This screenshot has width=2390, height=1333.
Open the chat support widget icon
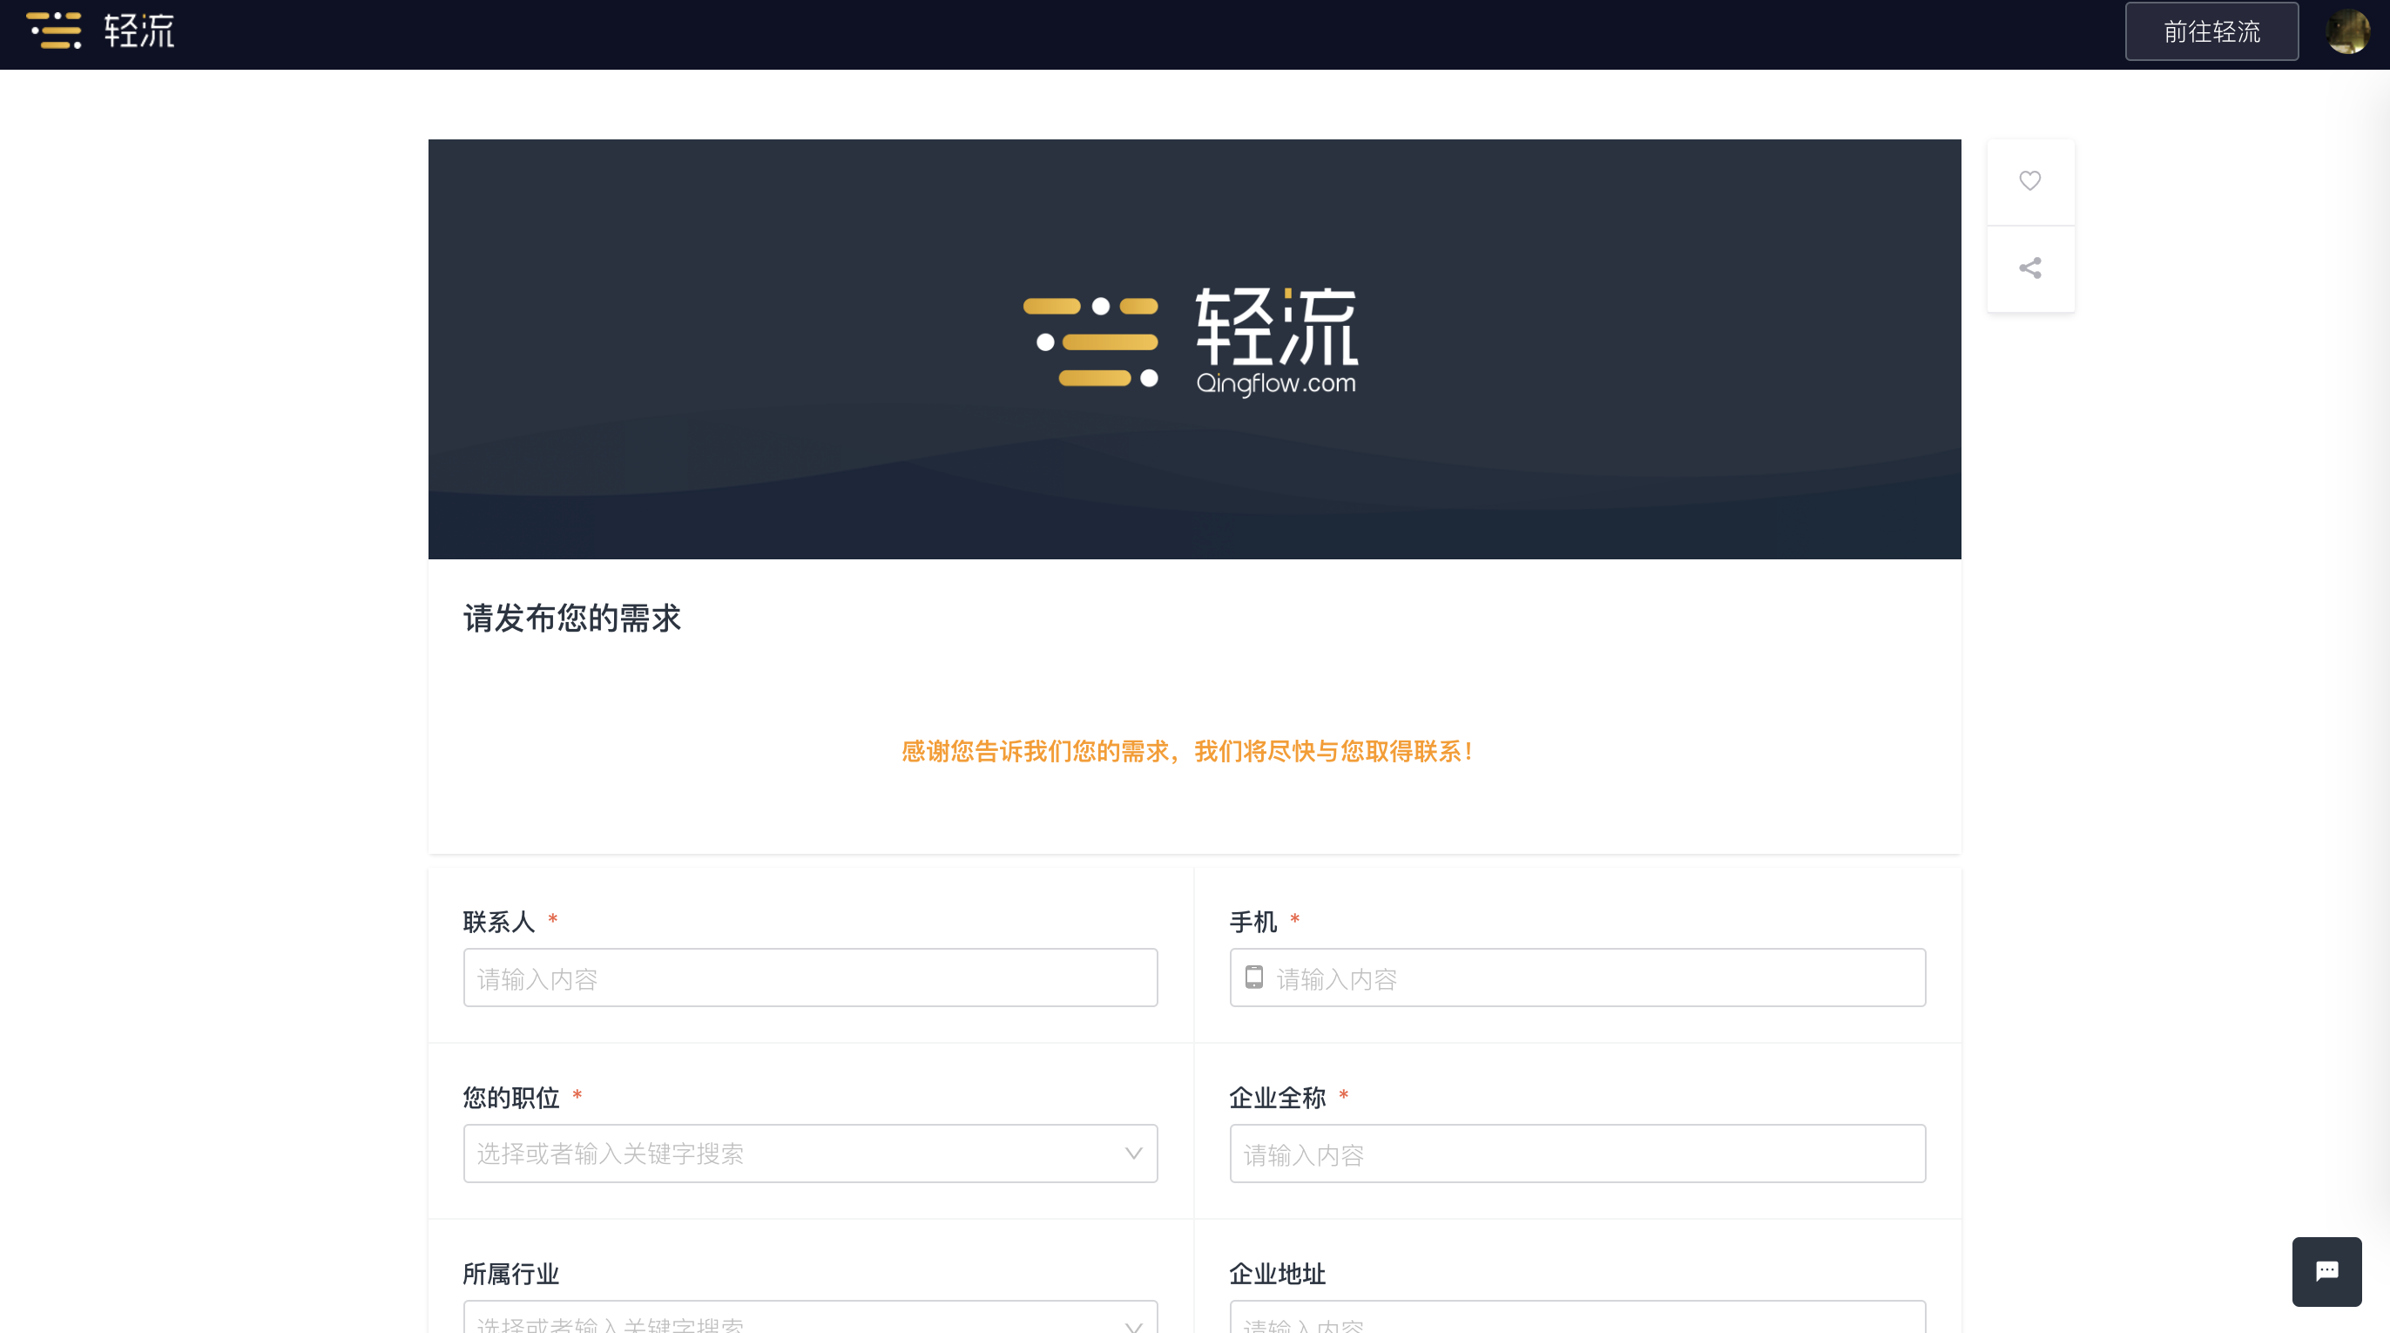tap(2326, 1271)
